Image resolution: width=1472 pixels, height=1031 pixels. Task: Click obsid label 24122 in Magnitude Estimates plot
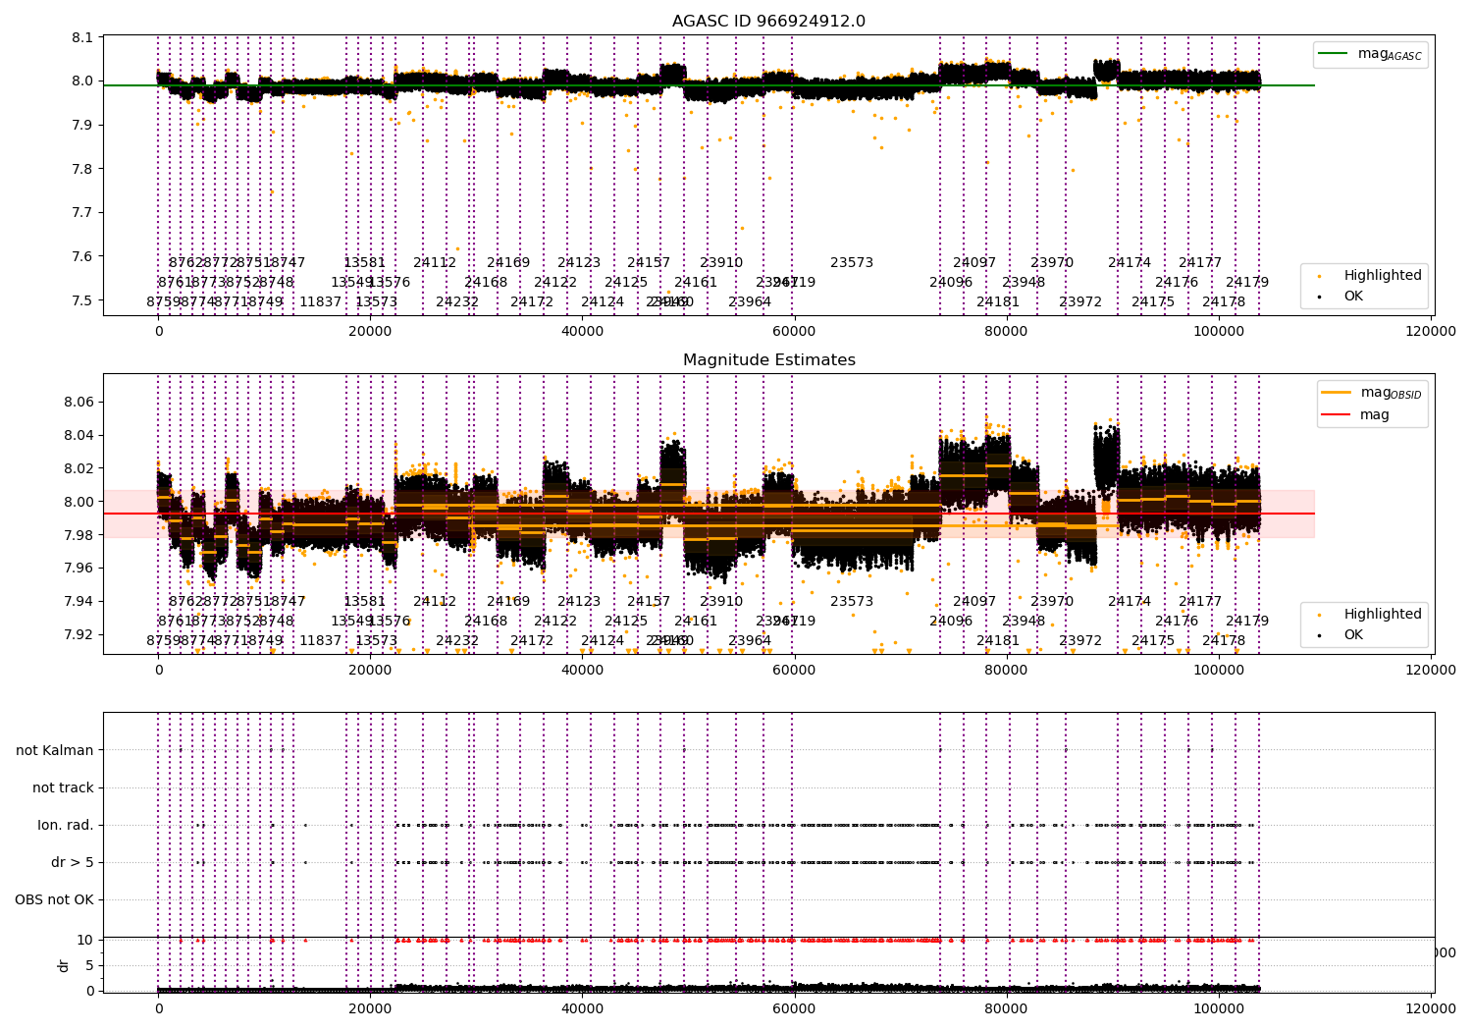pos(555,622)
